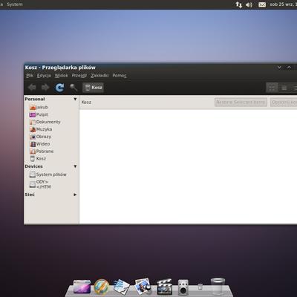Go back with the left arrow toolbar button
Image resolution: width=297 pixels, height=297 pixels.
(32, 88)
